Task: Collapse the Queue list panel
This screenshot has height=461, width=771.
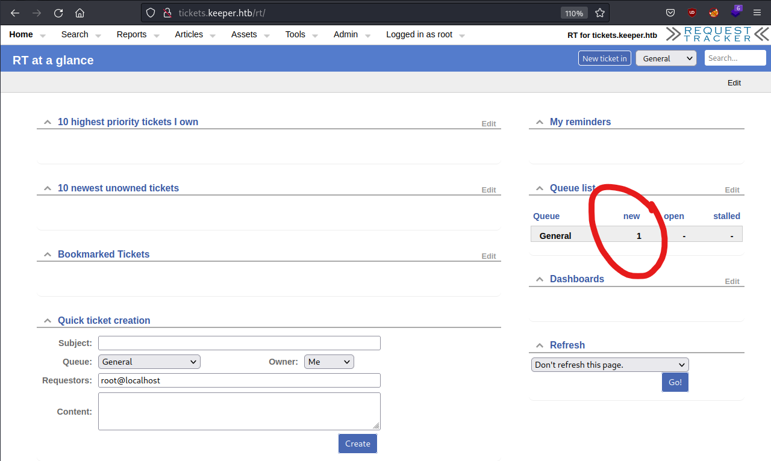Action: (x=540, y=188)
